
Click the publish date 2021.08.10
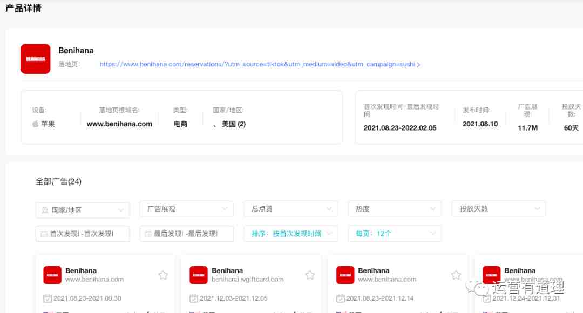tap(480, 124)
